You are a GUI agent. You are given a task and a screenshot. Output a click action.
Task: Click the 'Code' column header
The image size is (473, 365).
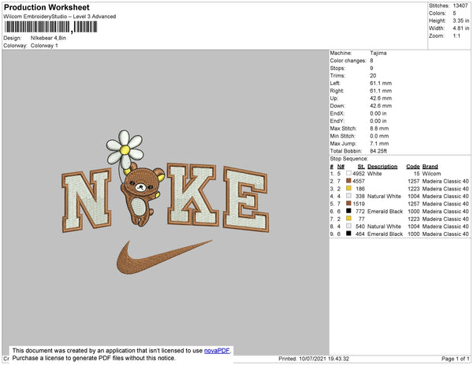(x=412, y=167)
